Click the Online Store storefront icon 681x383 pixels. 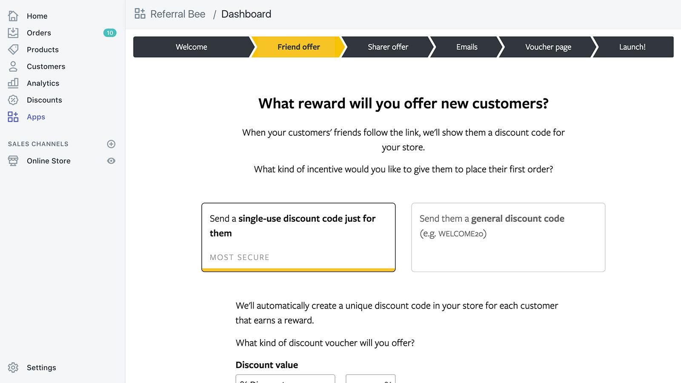pyautogui.click(x=13, y=161)
